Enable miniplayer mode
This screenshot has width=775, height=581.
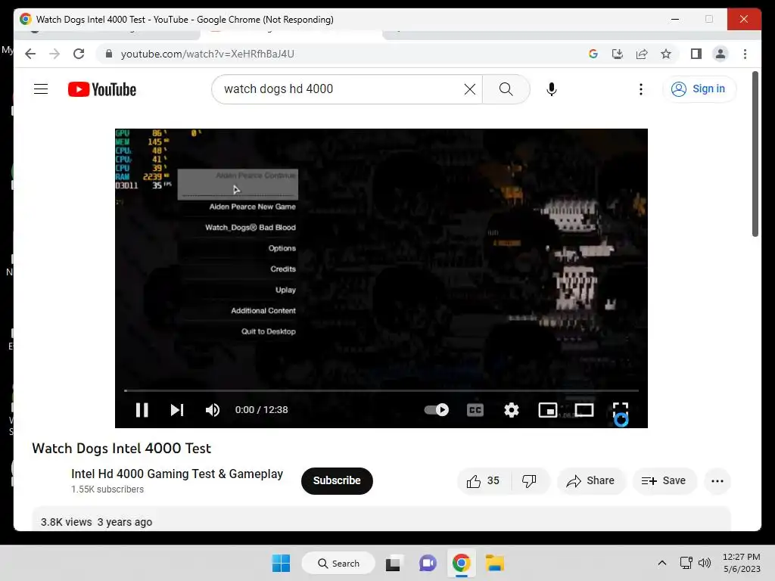[x=548, y=410]
